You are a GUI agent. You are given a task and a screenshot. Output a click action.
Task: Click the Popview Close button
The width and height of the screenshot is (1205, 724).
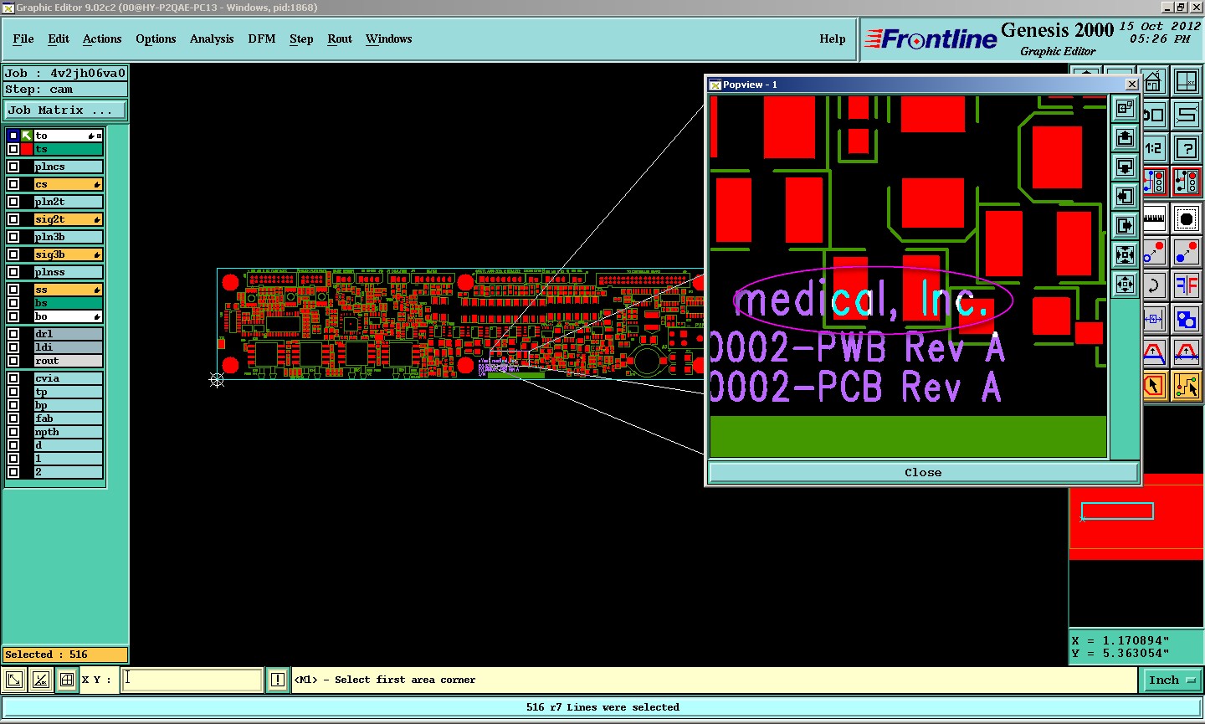tap(923, 472)
